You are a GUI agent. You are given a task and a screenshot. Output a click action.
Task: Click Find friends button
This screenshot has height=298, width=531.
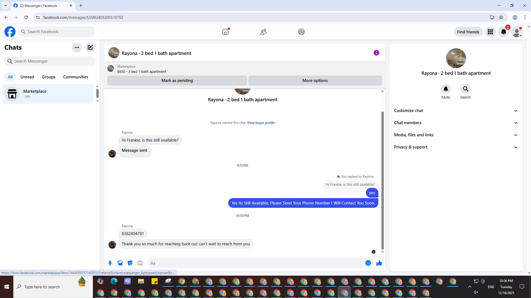(468, 32)
